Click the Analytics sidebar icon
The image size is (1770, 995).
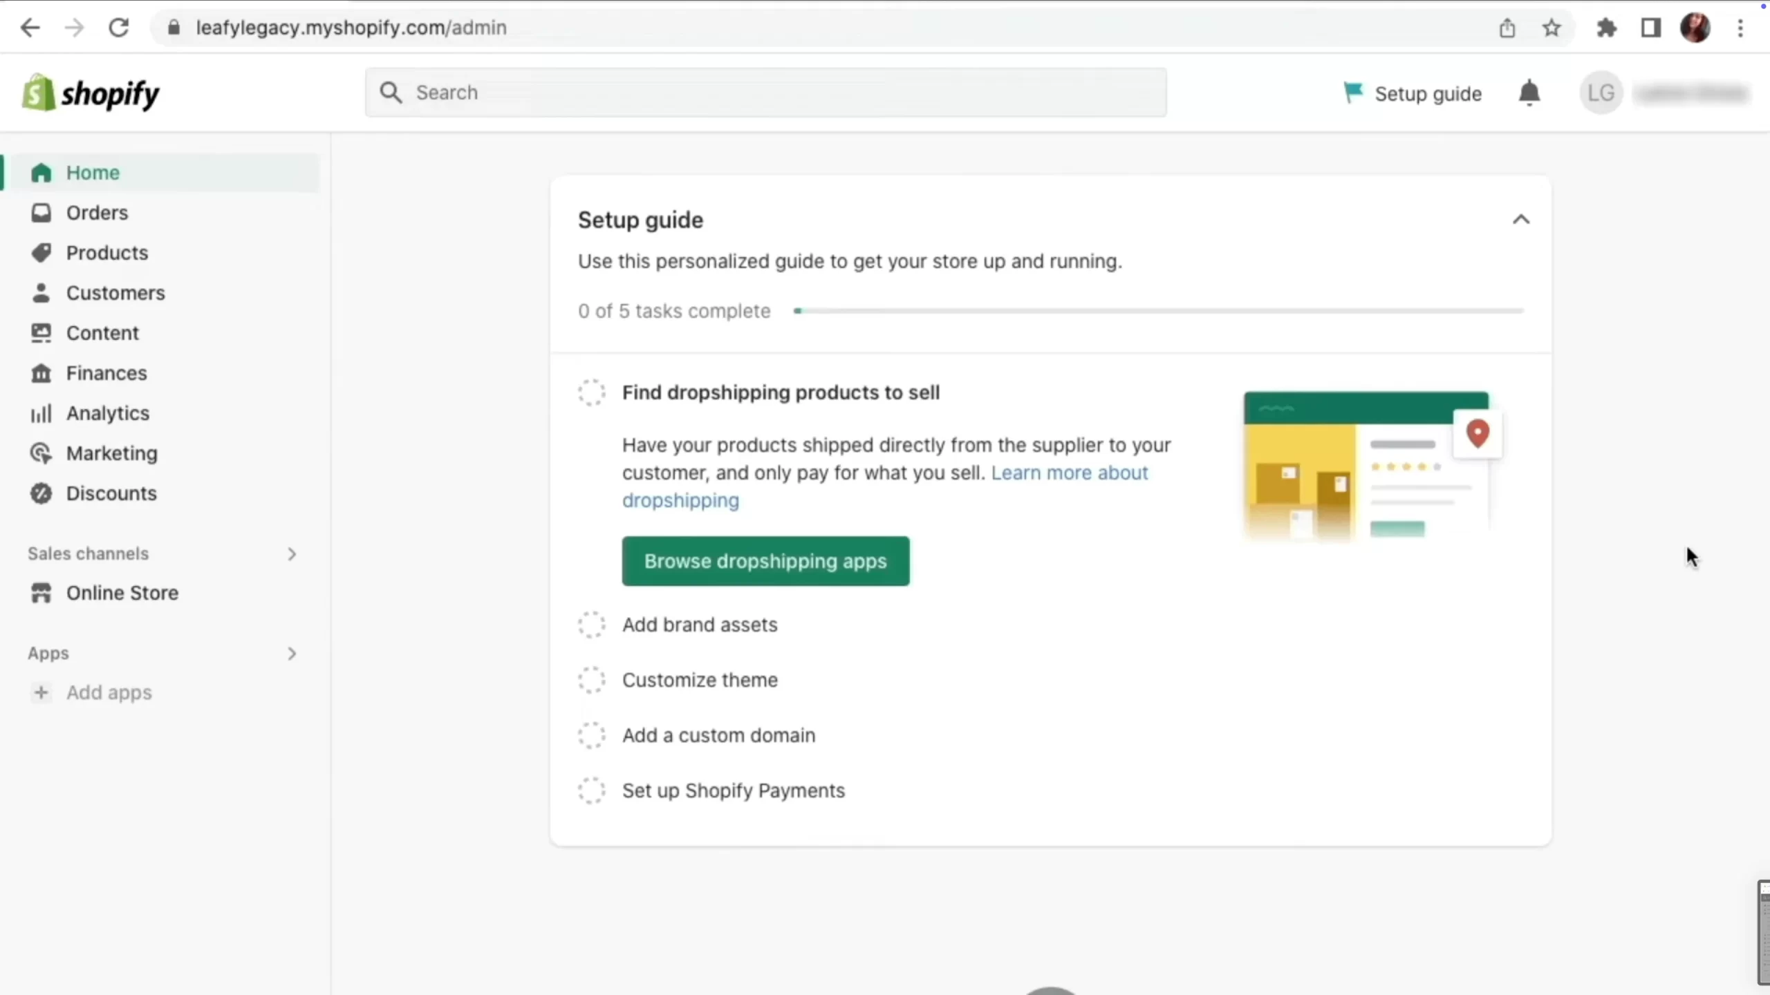(40, 413)
